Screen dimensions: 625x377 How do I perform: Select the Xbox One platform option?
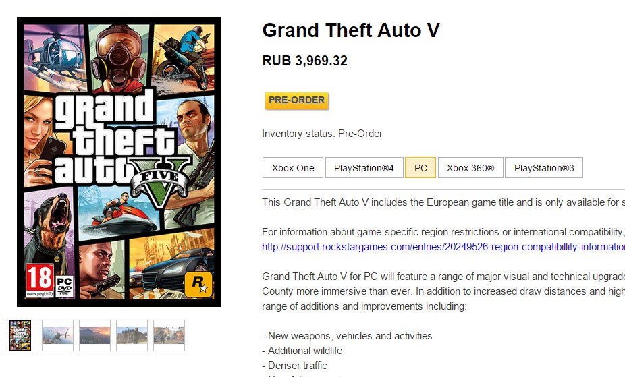click(x=292, y=168)
